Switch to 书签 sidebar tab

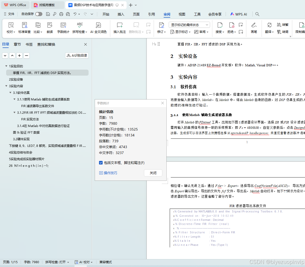[29, 44]
